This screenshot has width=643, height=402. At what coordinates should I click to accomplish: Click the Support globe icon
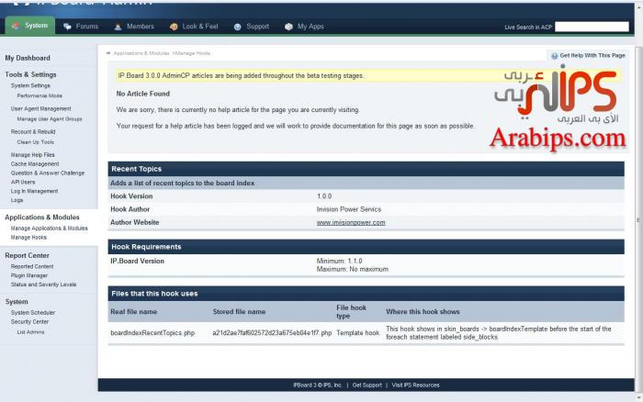238,27
